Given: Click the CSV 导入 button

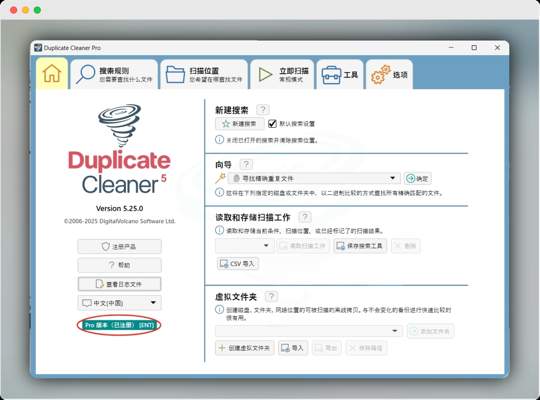Looking at the screenshot, I should (x=238, y=263).
